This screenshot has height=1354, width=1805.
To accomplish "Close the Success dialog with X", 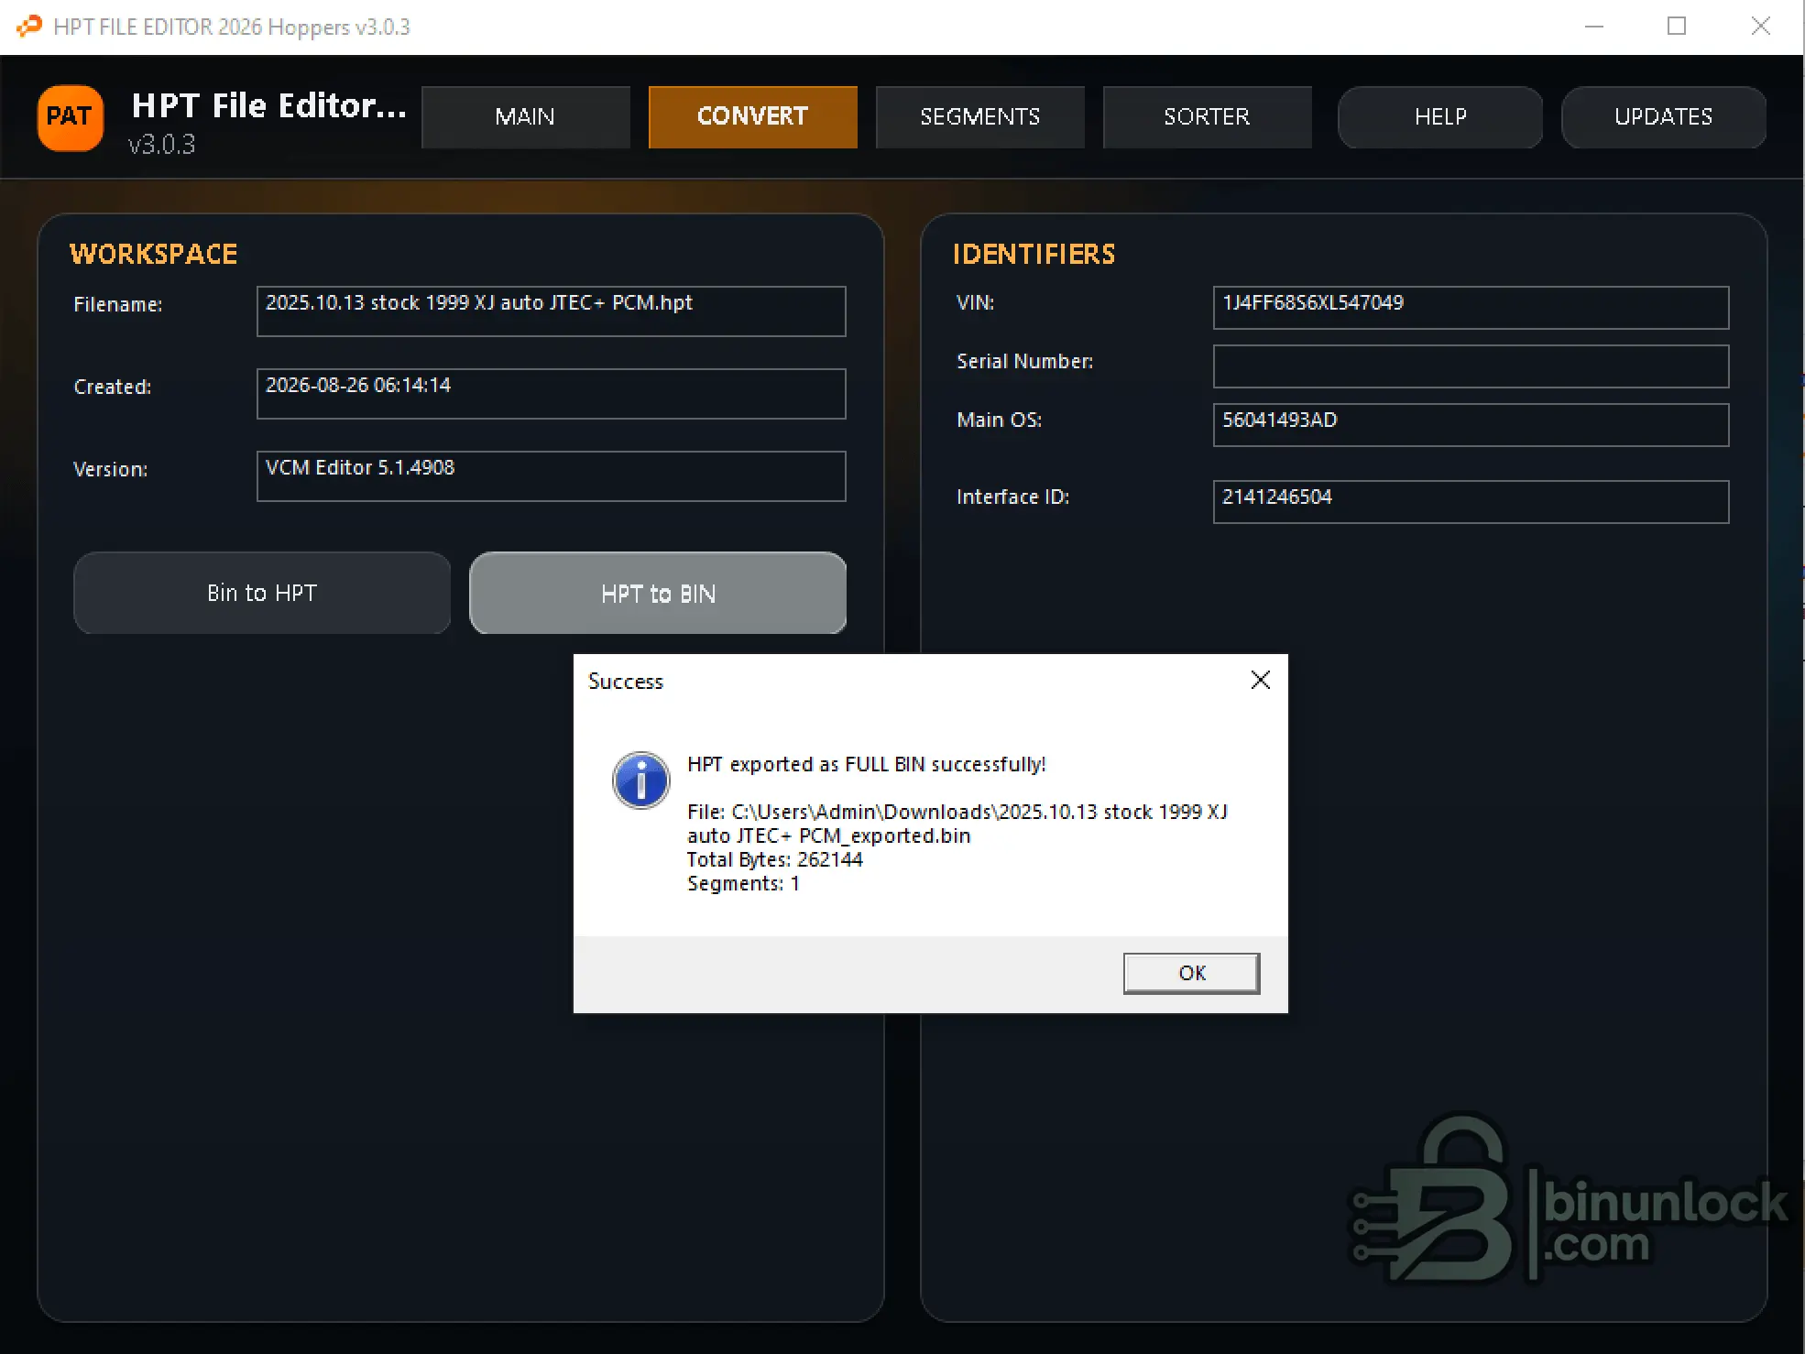I will click(1260, 680).
